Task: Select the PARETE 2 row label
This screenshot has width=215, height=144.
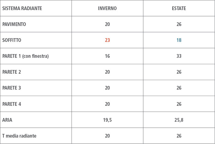Action: coord(12,72)
